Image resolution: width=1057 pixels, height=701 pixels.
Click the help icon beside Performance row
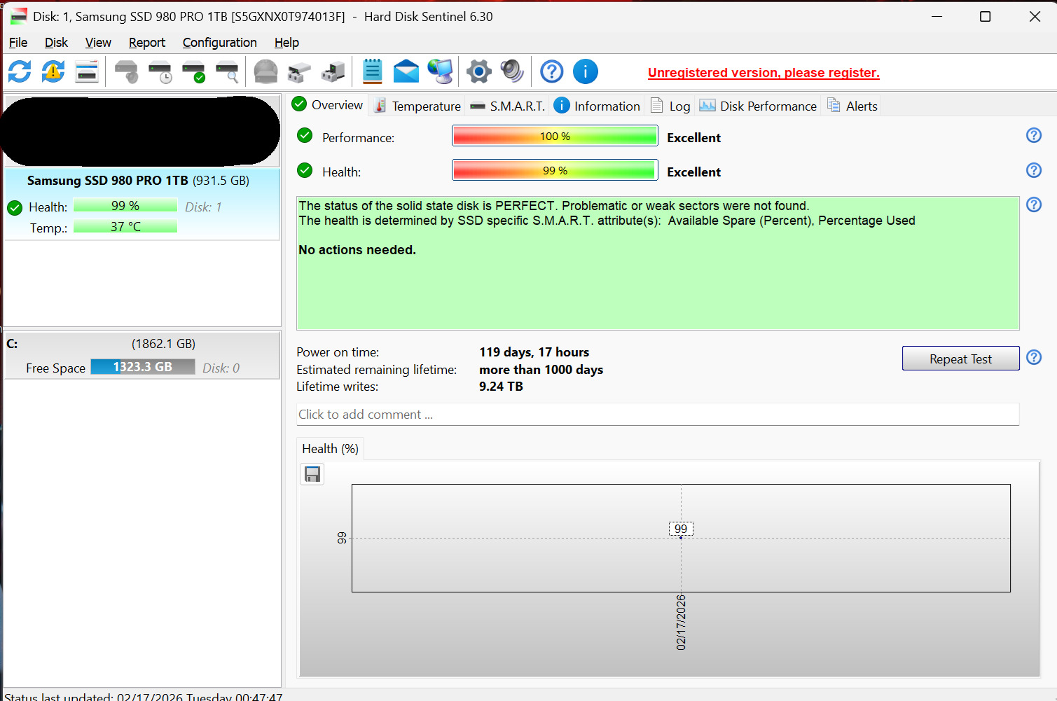point(1034,135)
